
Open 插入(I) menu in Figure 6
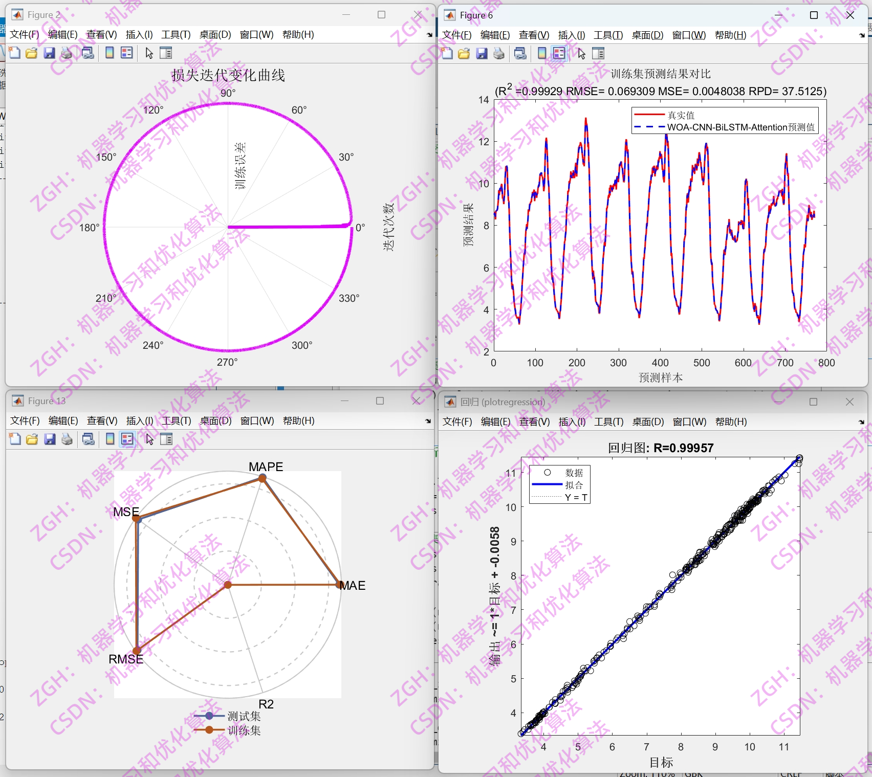point(572,35)
